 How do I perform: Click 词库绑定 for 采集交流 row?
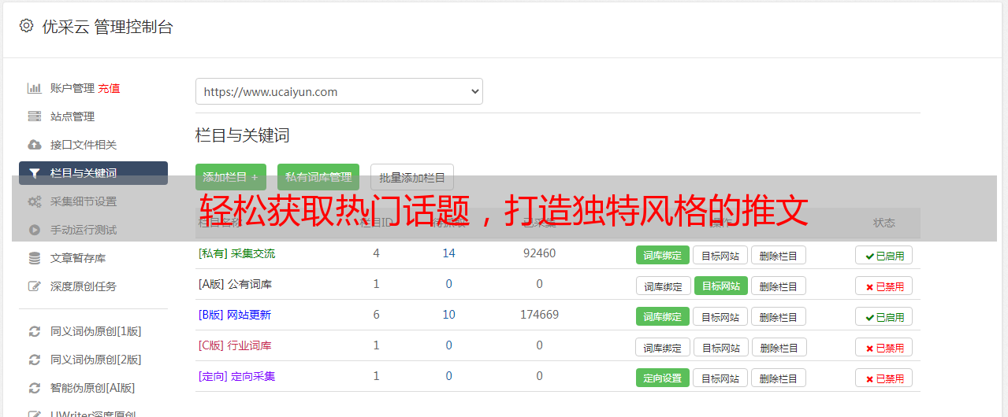coord(663,255)
